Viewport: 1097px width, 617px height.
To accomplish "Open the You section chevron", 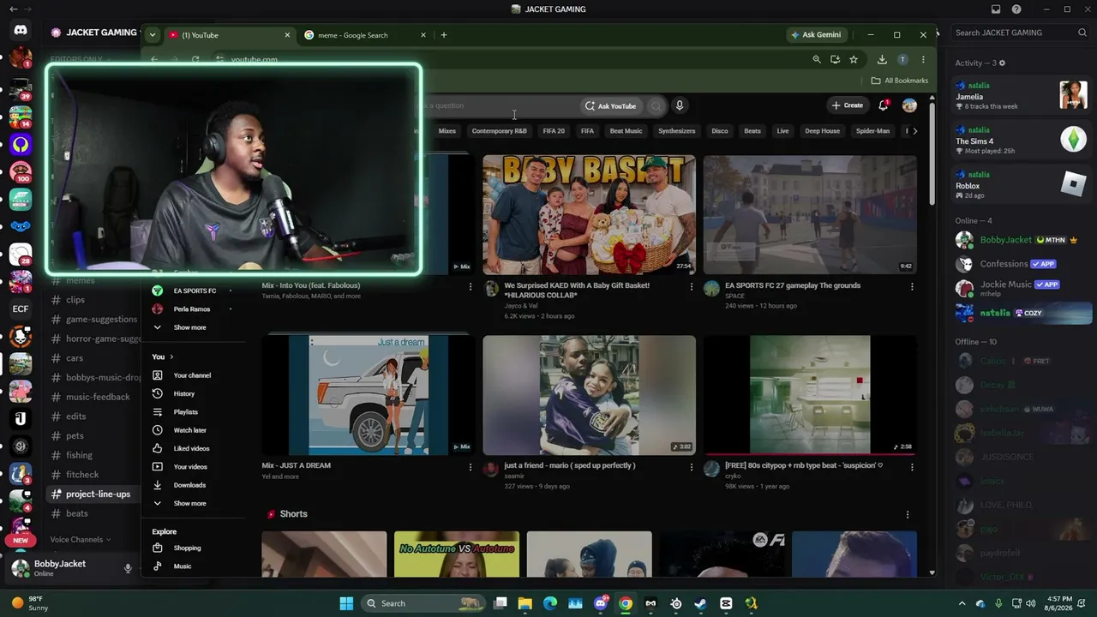I will [x=171, y=357].
